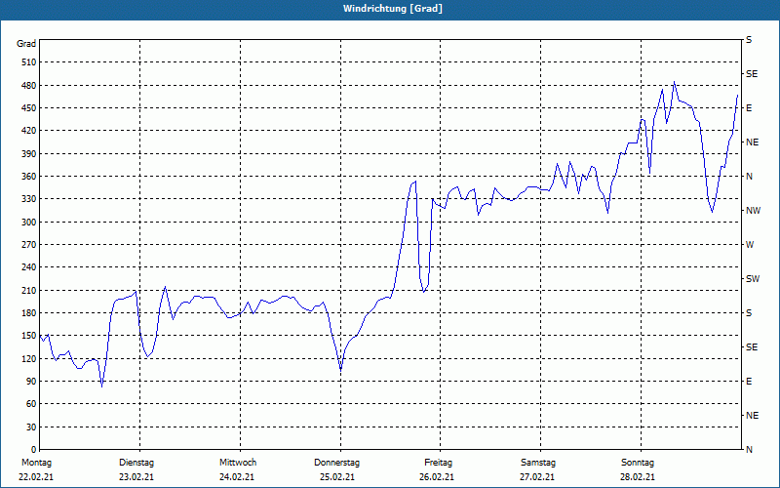The image size is (780, 488).
Task: Pick the 'Donnerstag' day label
Action: point(336,463)
